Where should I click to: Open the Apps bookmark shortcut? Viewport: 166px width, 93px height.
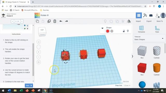5,10
